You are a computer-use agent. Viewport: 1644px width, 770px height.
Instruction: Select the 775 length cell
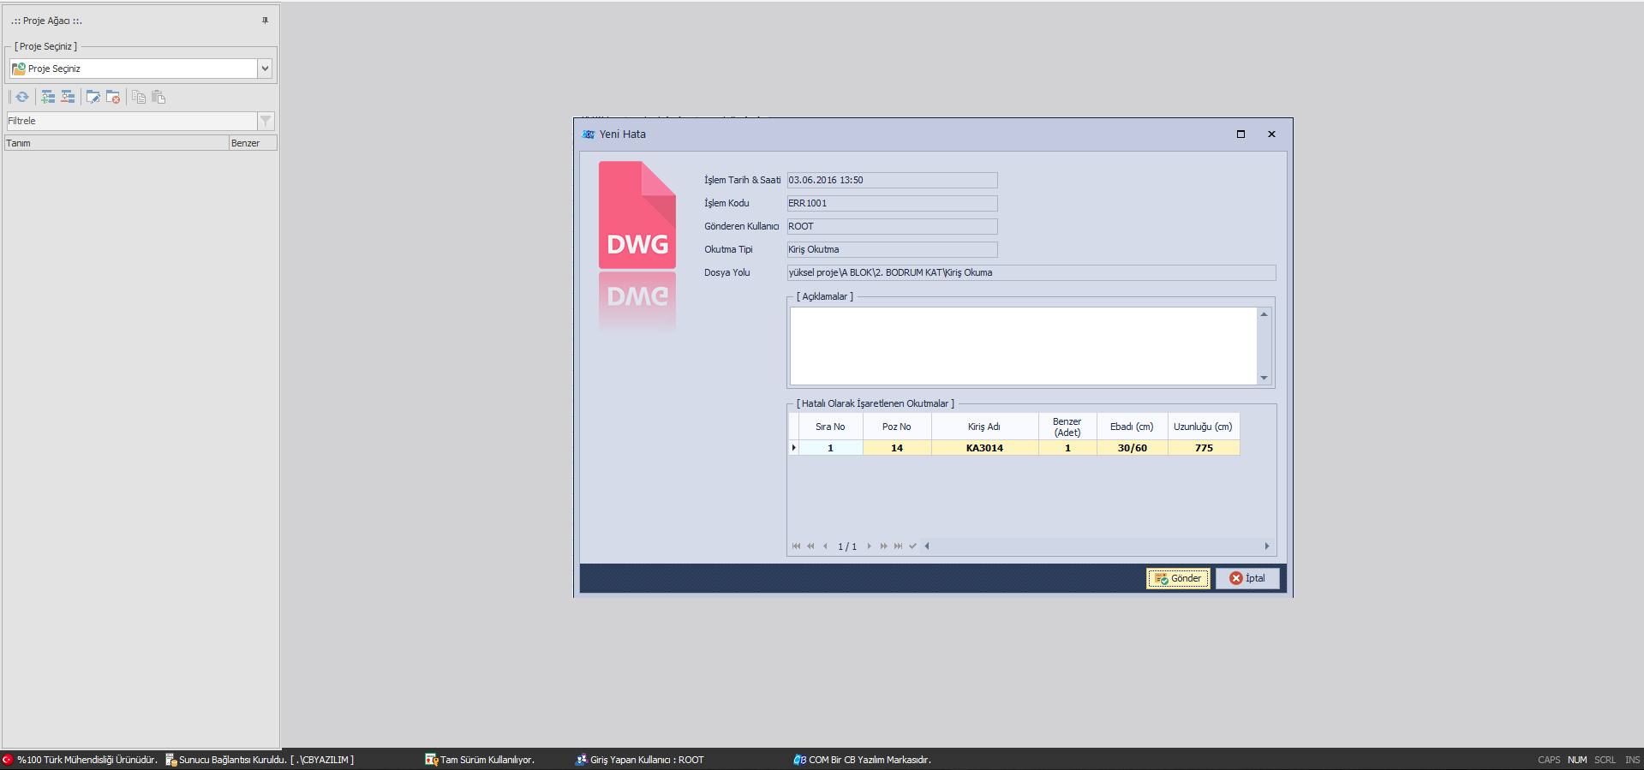1204,448
